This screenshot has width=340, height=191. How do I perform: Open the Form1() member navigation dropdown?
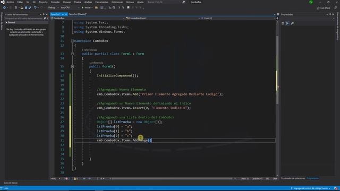tap(238, 19)
